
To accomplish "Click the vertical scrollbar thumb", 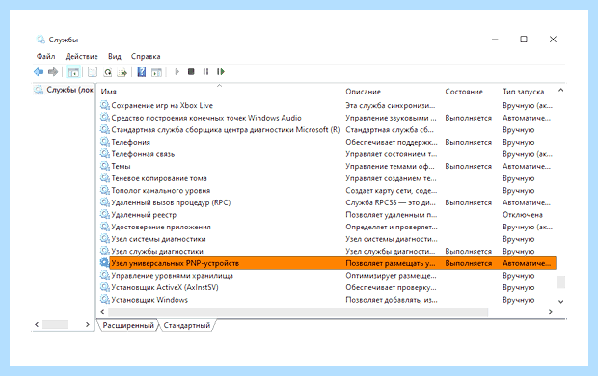I will (x=560, y=282).
